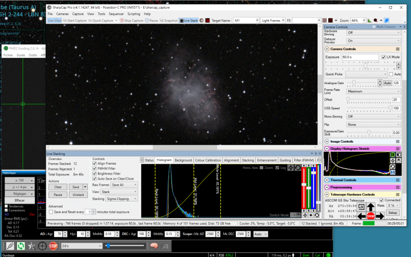This screenshot has width=411, height=257.
Task: Open the Sequencer menu
Action: [116, 14]
